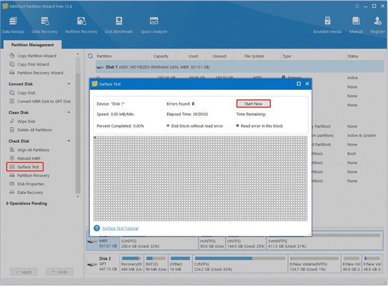
Task: Select I:(NTFS) 144.0 GB partition block
Action: point(246,243)
